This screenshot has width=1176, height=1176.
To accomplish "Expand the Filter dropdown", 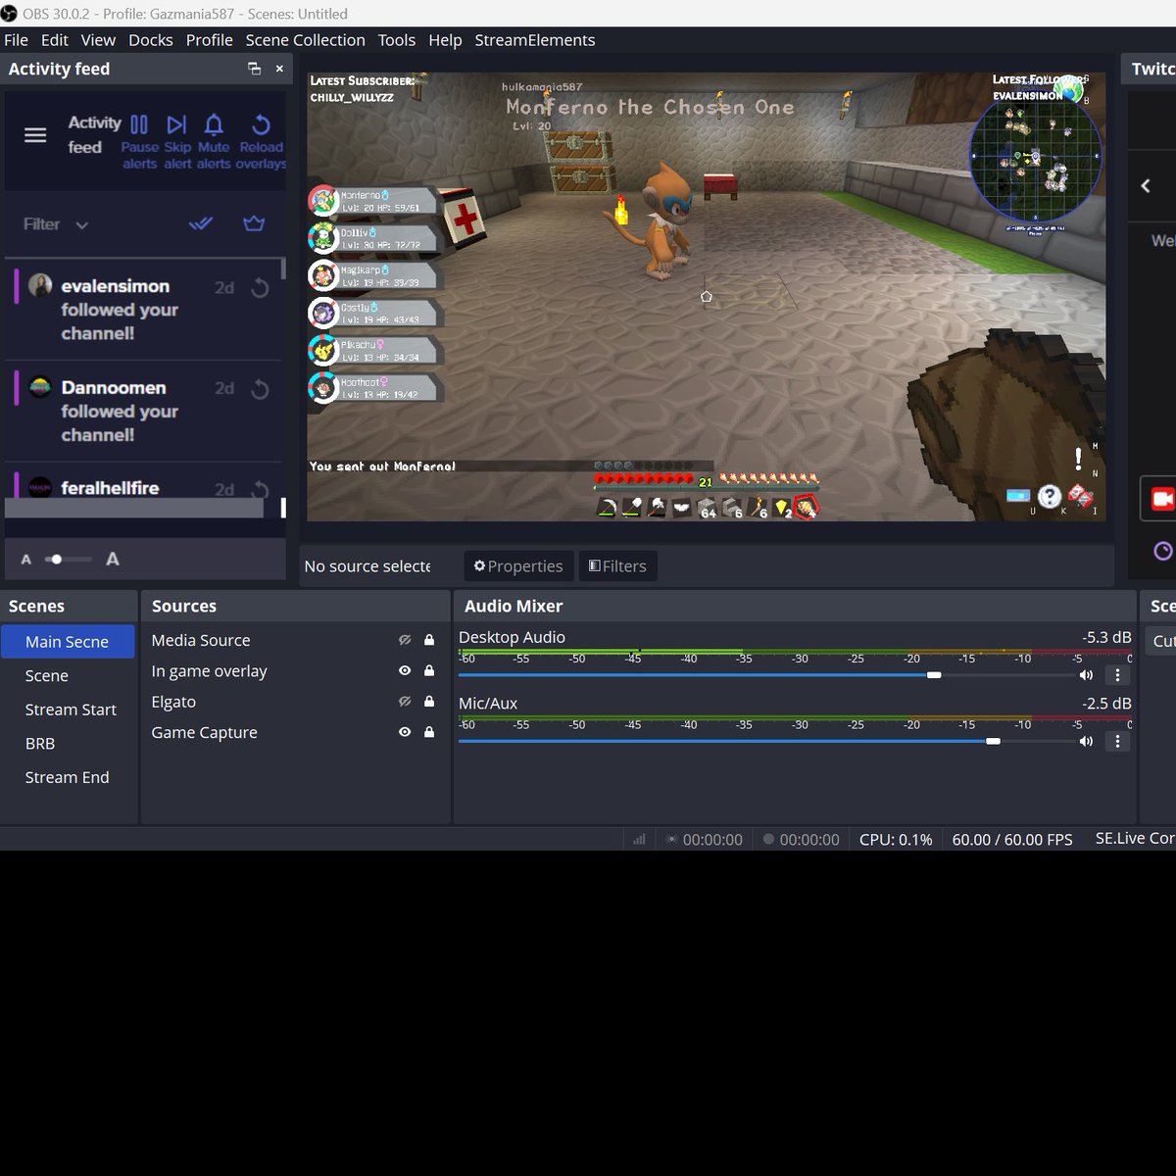I will pos(56,224).
